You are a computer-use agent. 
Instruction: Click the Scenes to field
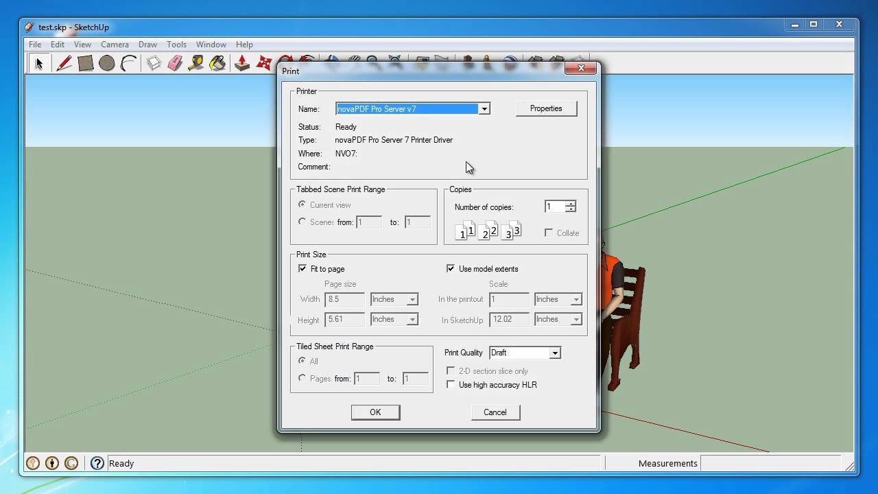coord(417,222)
